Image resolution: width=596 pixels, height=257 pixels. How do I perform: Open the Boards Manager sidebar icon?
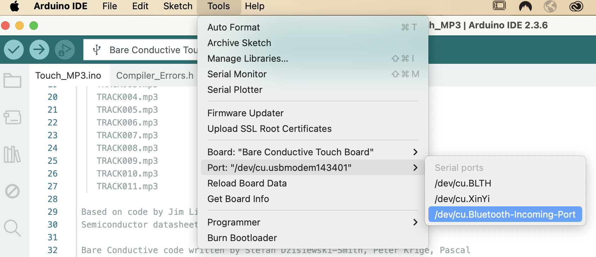click(x=12, y=117)
